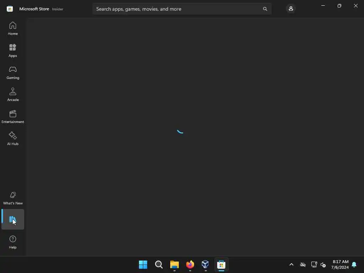Select the Library icon in sidebar
This screenshot has height=273, width=364.
tap(13, 219)
